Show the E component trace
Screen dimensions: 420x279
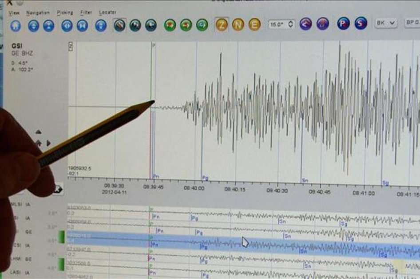click(254, 25)
